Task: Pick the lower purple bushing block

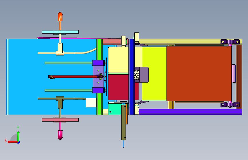Action: 98,91
